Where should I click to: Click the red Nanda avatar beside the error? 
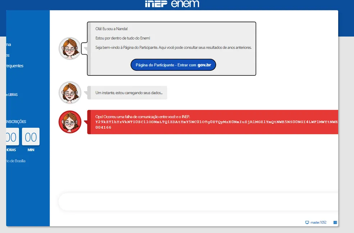(x=70, y=122)
